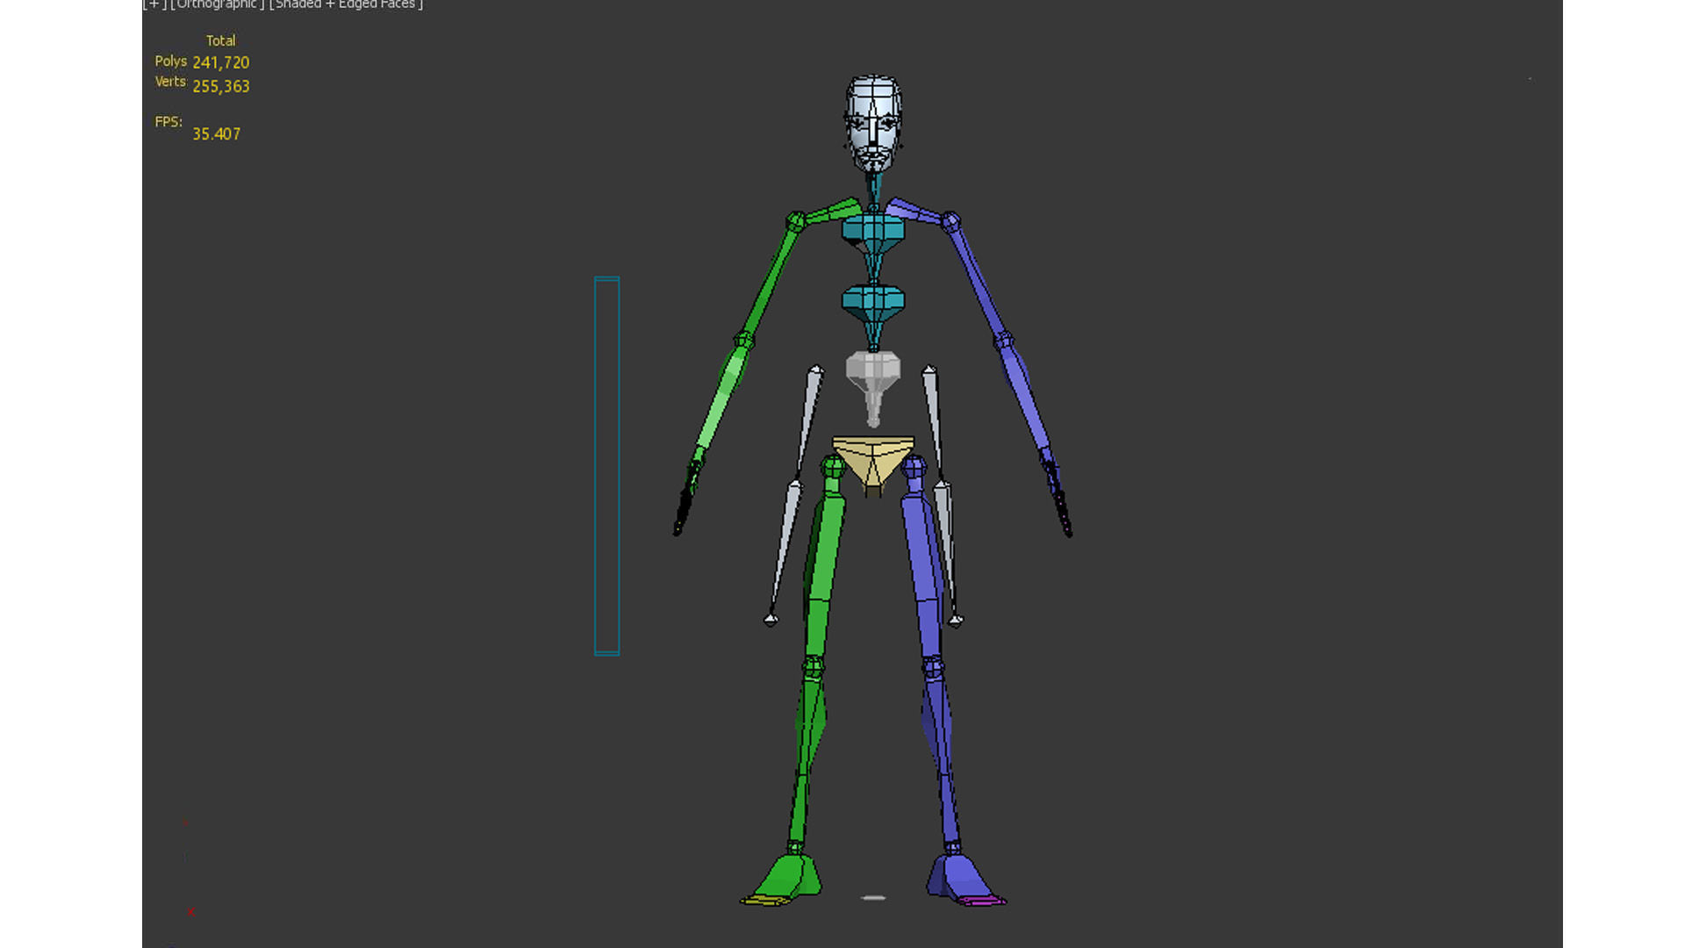
Task: Select the blue upper arm bone
Action: pos(976,281)
